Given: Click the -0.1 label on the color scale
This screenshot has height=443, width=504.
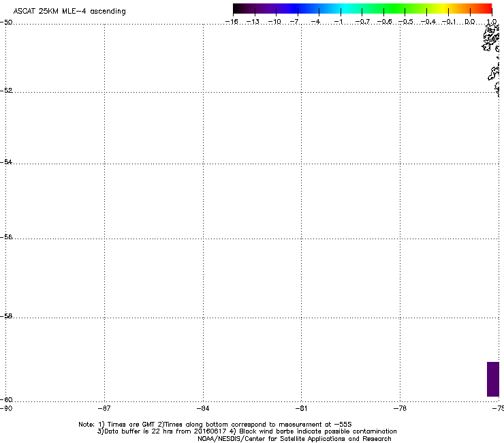Looking at the screenshot, I should pos(449,22).
